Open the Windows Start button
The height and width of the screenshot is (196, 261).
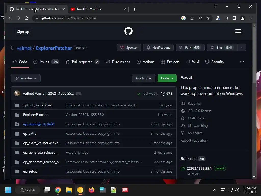8,190
